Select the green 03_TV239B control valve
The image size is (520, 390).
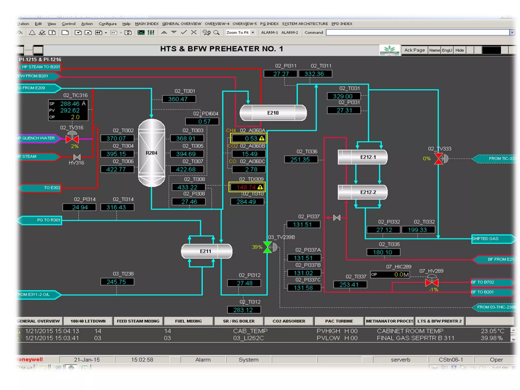[268, 247]
